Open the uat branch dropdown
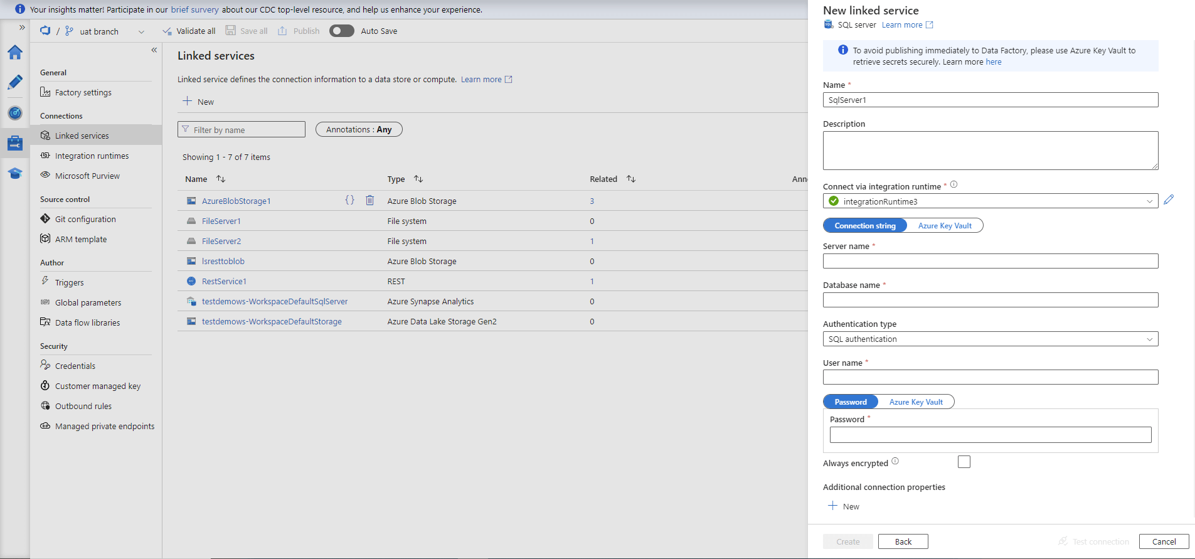 [141, 32]
